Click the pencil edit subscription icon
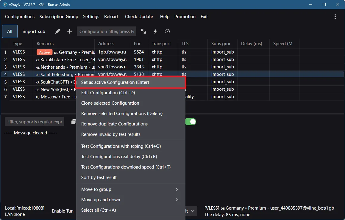Viewport: 345px width, 220px height. point(58,32)
